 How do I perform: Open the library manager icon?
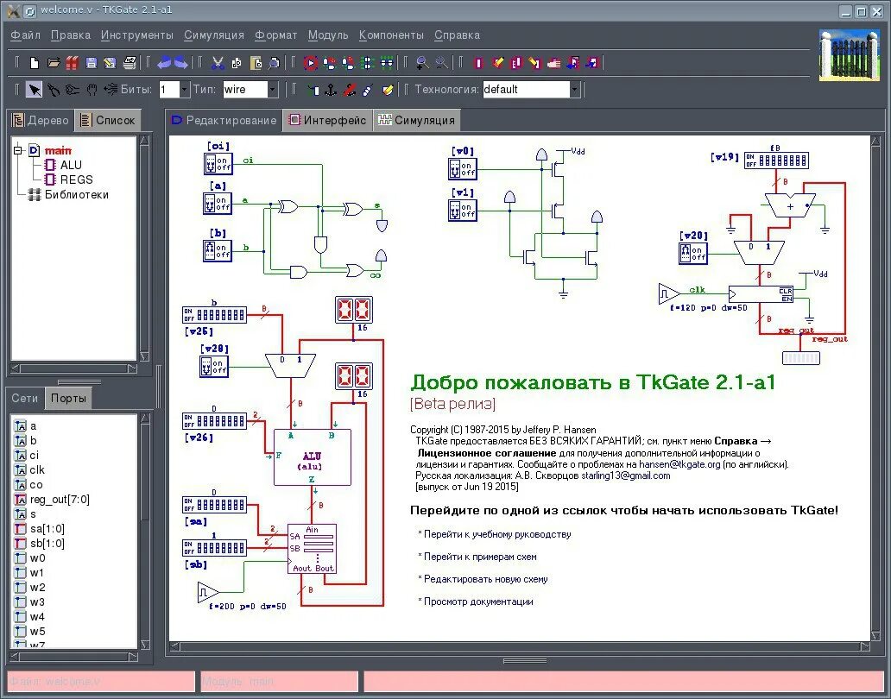tap(73, 62)
